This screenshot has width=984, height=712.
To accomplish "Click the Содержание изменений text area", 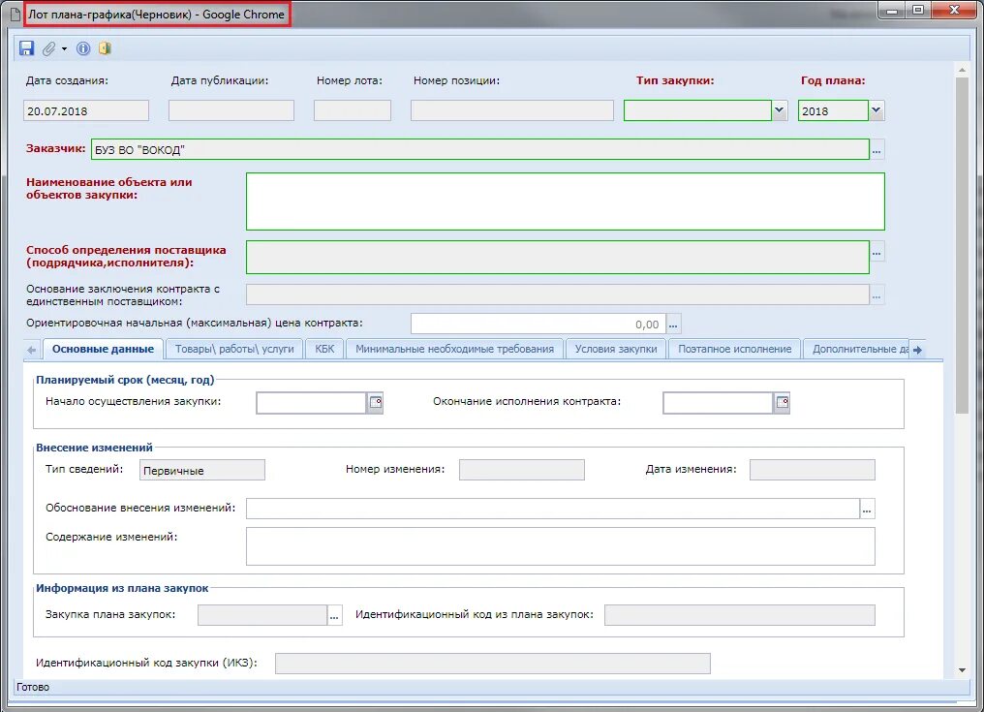I will (x=561, y=546).
